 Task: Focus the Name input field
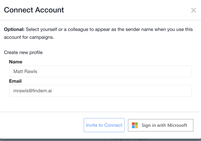100,72
